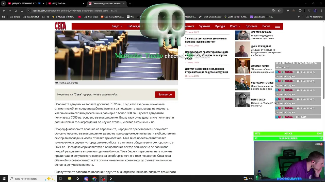325x182 pixels.
Task: Open the Extensions puzzle icon
Action: [x=300, y=11]
